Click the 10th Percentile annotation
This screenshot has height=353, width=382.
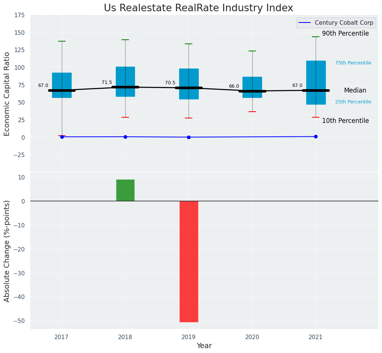345,121
